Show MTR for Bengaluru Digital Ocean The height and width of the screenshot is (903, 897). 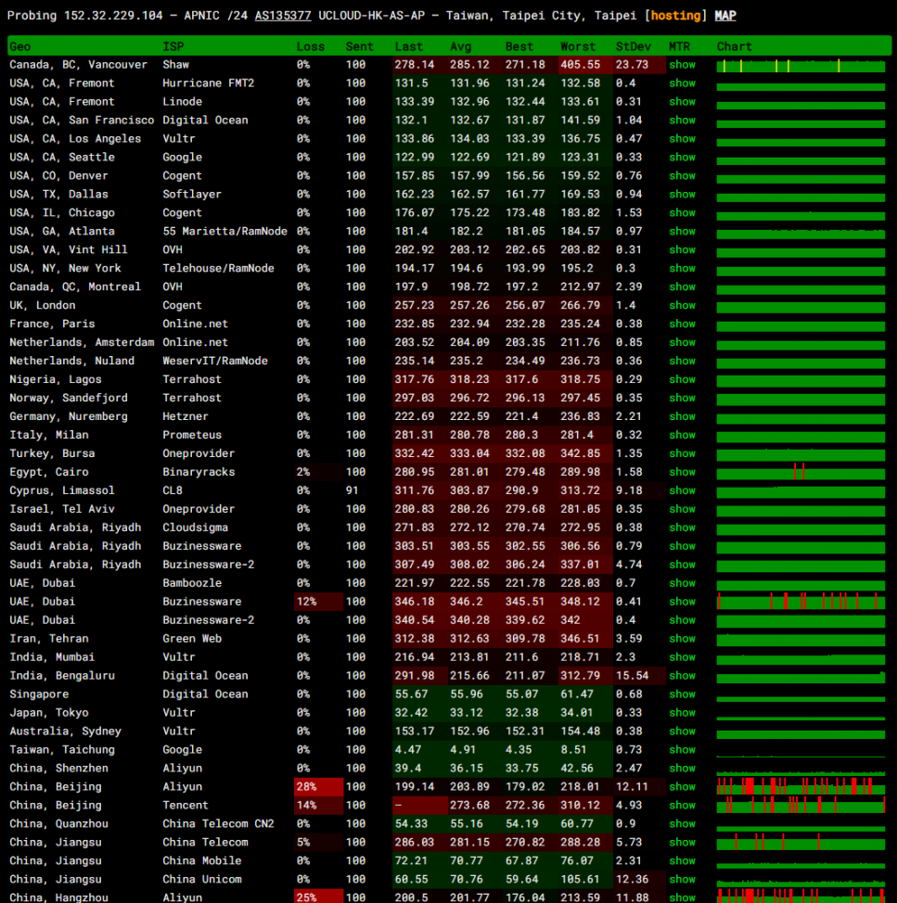(x=682, y=675)
